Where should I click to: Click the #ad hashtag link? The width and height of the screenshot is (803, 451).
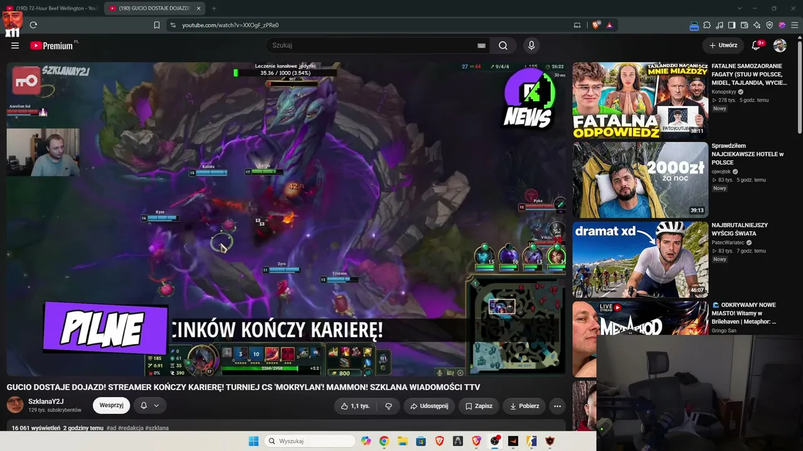[112, 428]
